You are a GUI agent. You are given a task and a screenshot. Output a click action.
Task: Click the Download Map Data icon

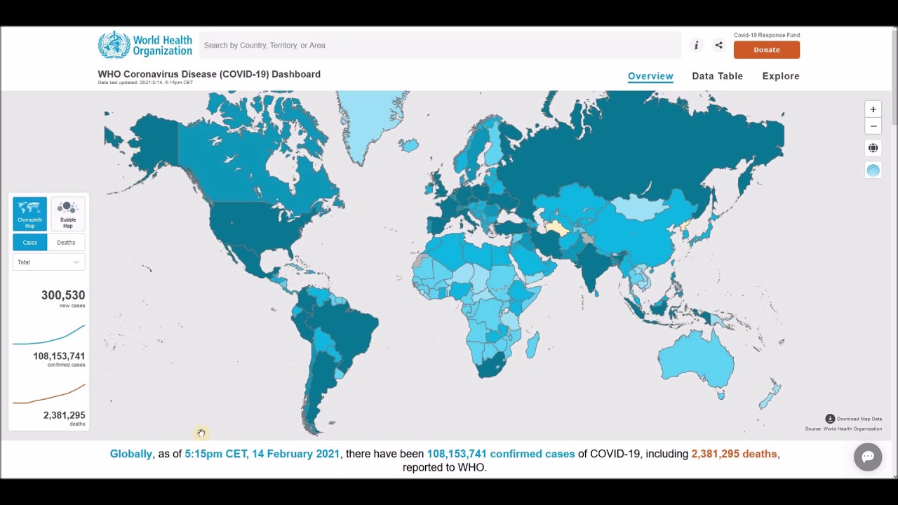(x=830, y=419)
